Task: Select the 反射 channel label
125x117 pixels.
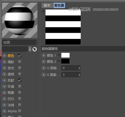Action: pyautogui.click(x=11, y=80)
